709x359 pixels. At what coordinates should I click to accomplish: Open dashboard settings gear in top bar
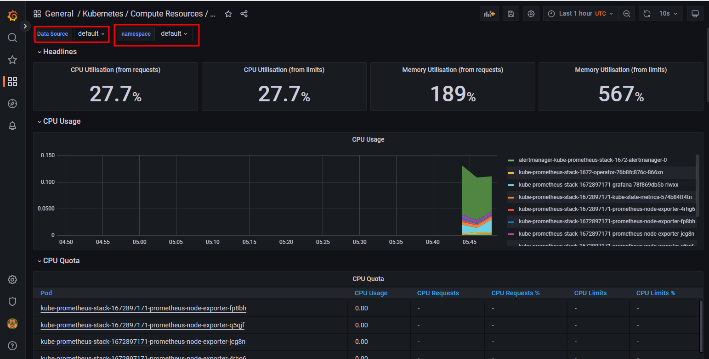tap(531, 14)
